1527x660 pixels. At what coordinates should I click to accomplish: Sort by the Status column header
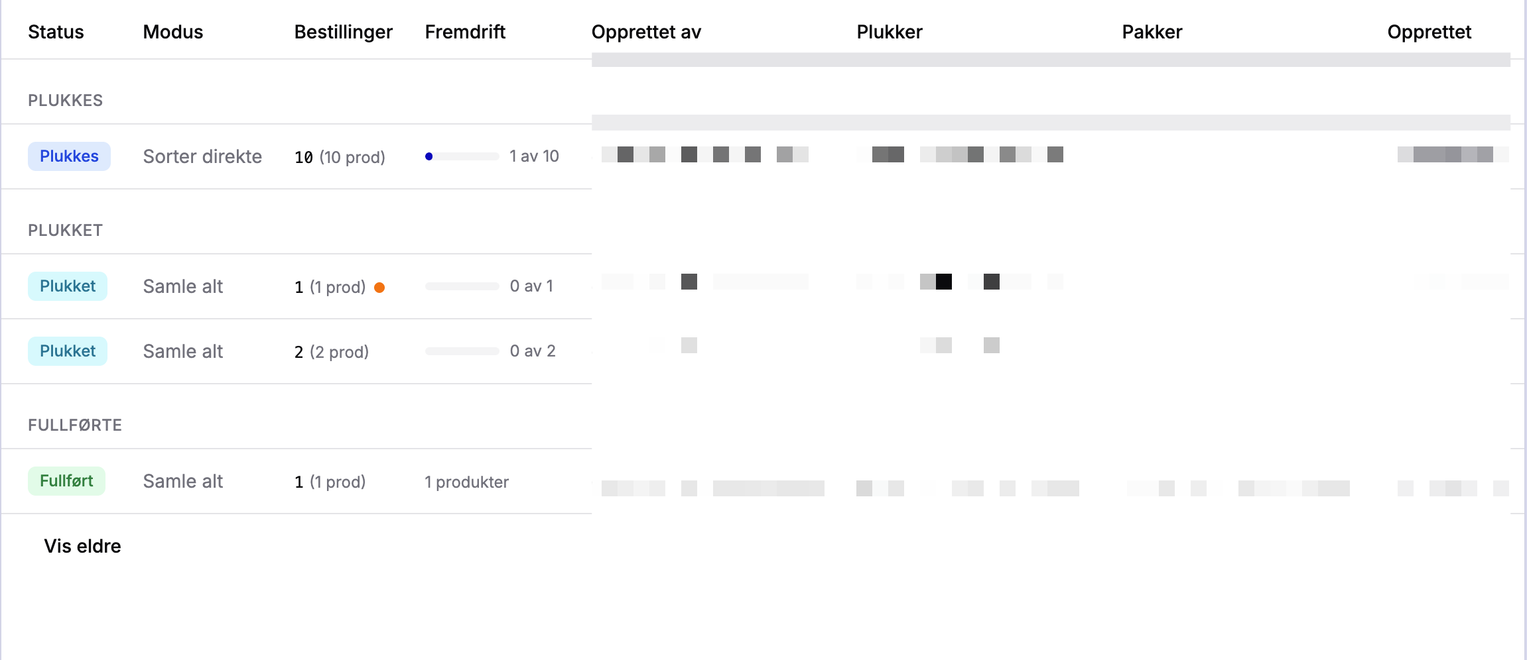point(56,32)
